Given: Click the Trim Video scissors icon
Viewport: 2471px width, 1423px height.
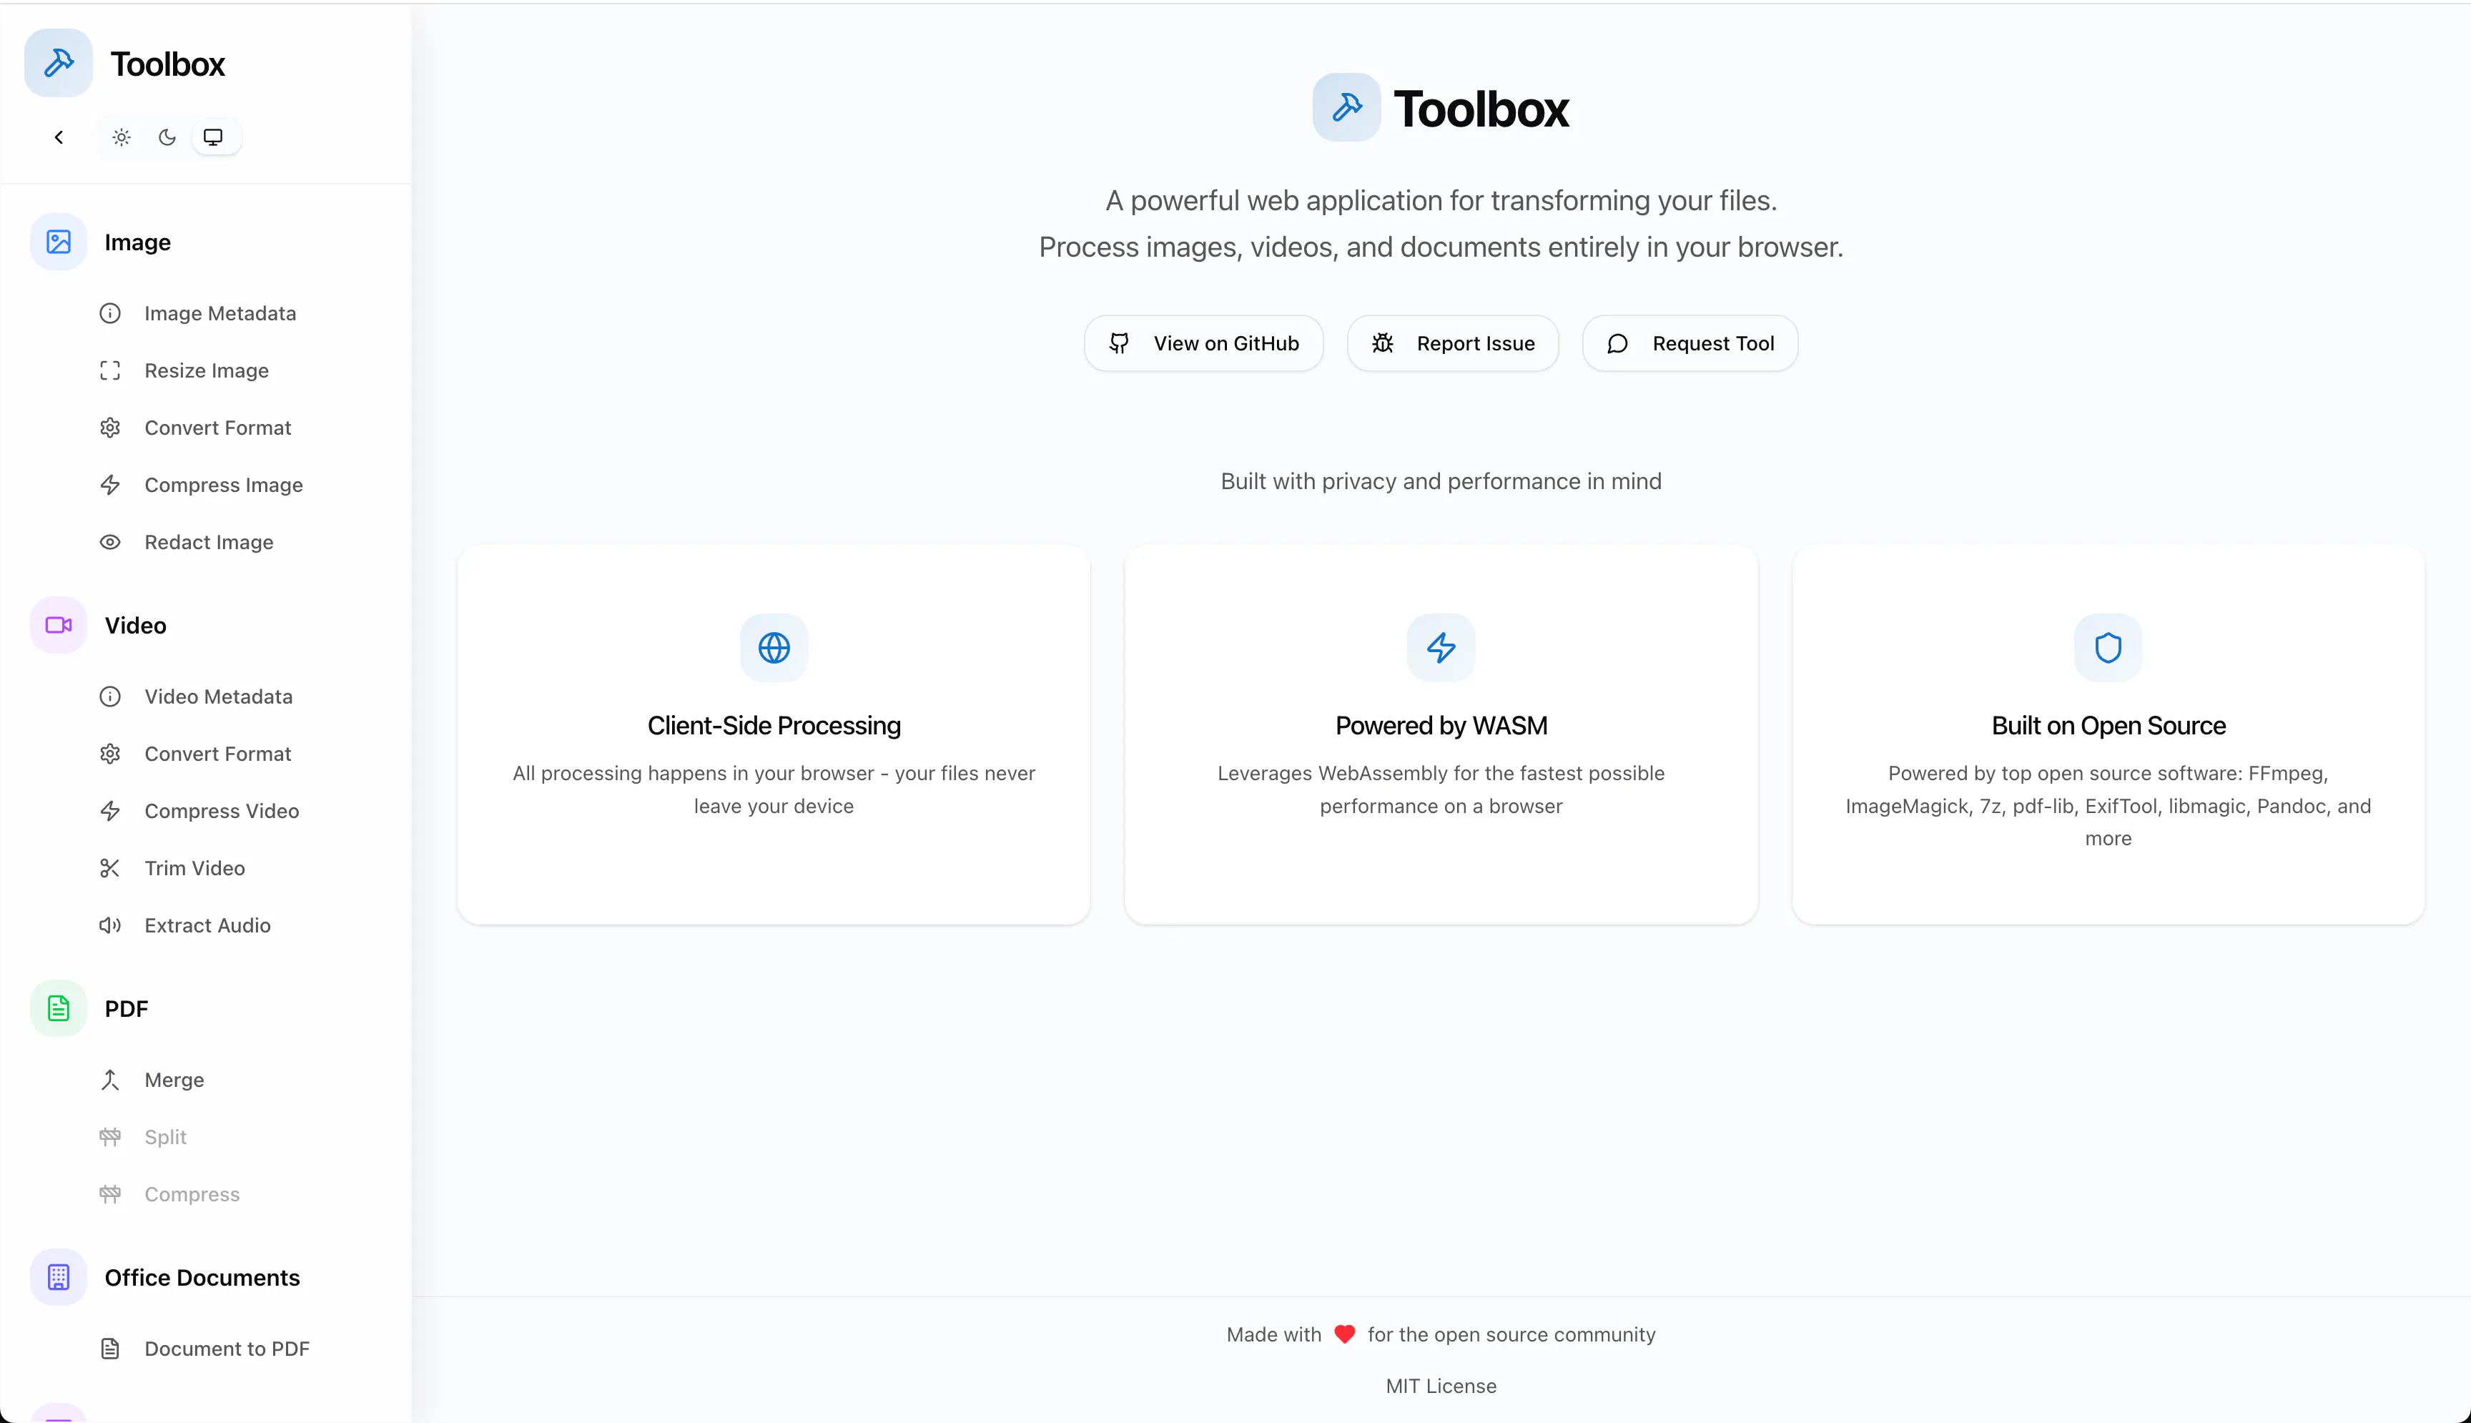Looking at the screenshot, I should [x=110, y=868].
